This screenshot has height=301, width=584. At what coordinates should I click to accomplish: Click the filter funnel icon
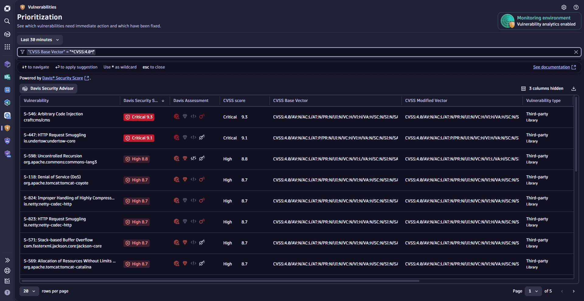click(x=23, y=52)
